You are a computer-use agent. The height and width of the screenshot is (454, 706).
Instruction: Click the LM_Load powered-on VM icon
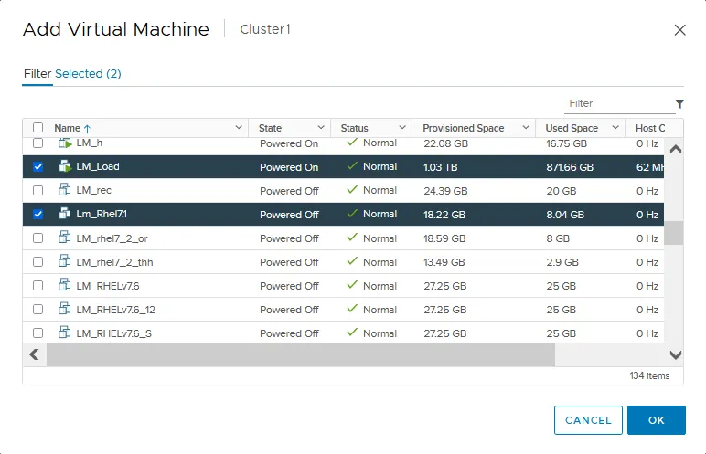(64, 166)
